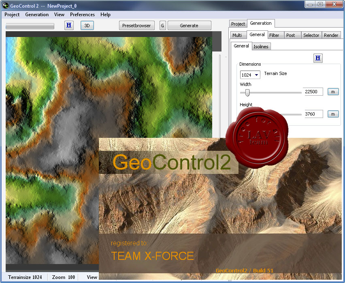345x283 pixels.
Task: Click the progress bar in the toolbar
Action: tap(30, 26)
